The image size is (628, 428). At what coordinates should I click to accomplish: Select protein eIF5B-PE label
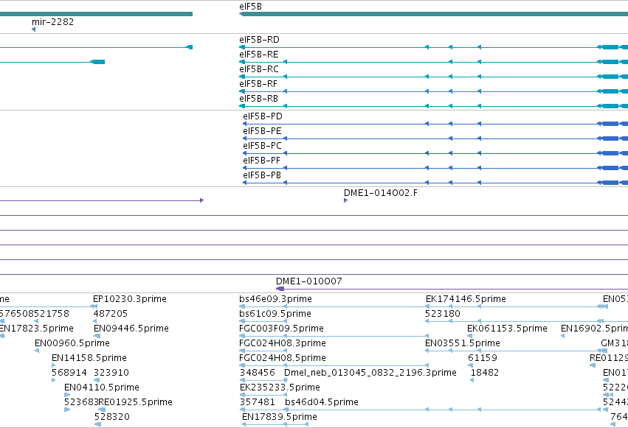coord(262,131)
